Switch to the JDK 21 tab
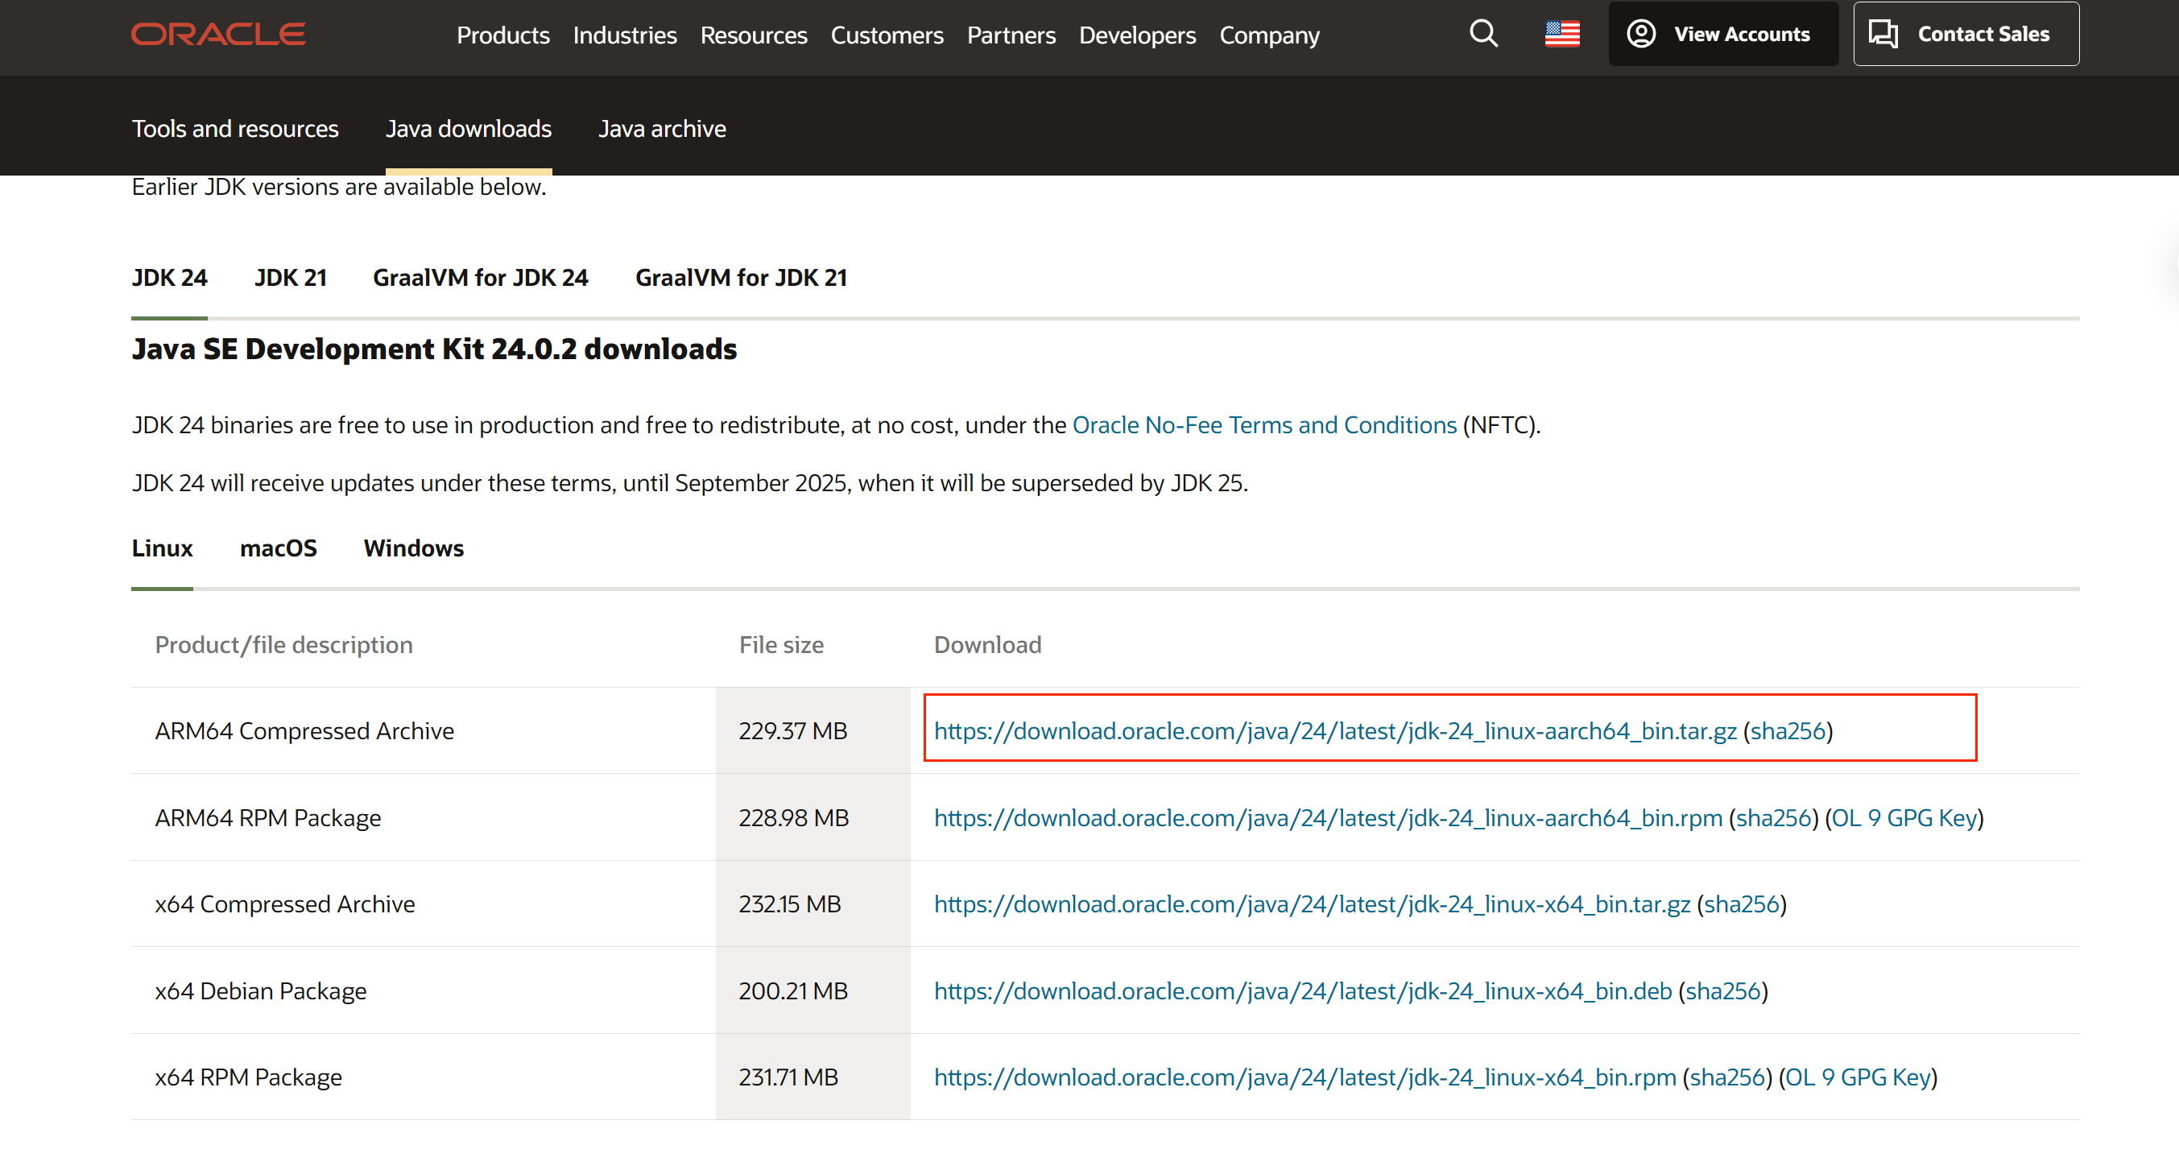The image size is (2179, 1166). point(290,278)
